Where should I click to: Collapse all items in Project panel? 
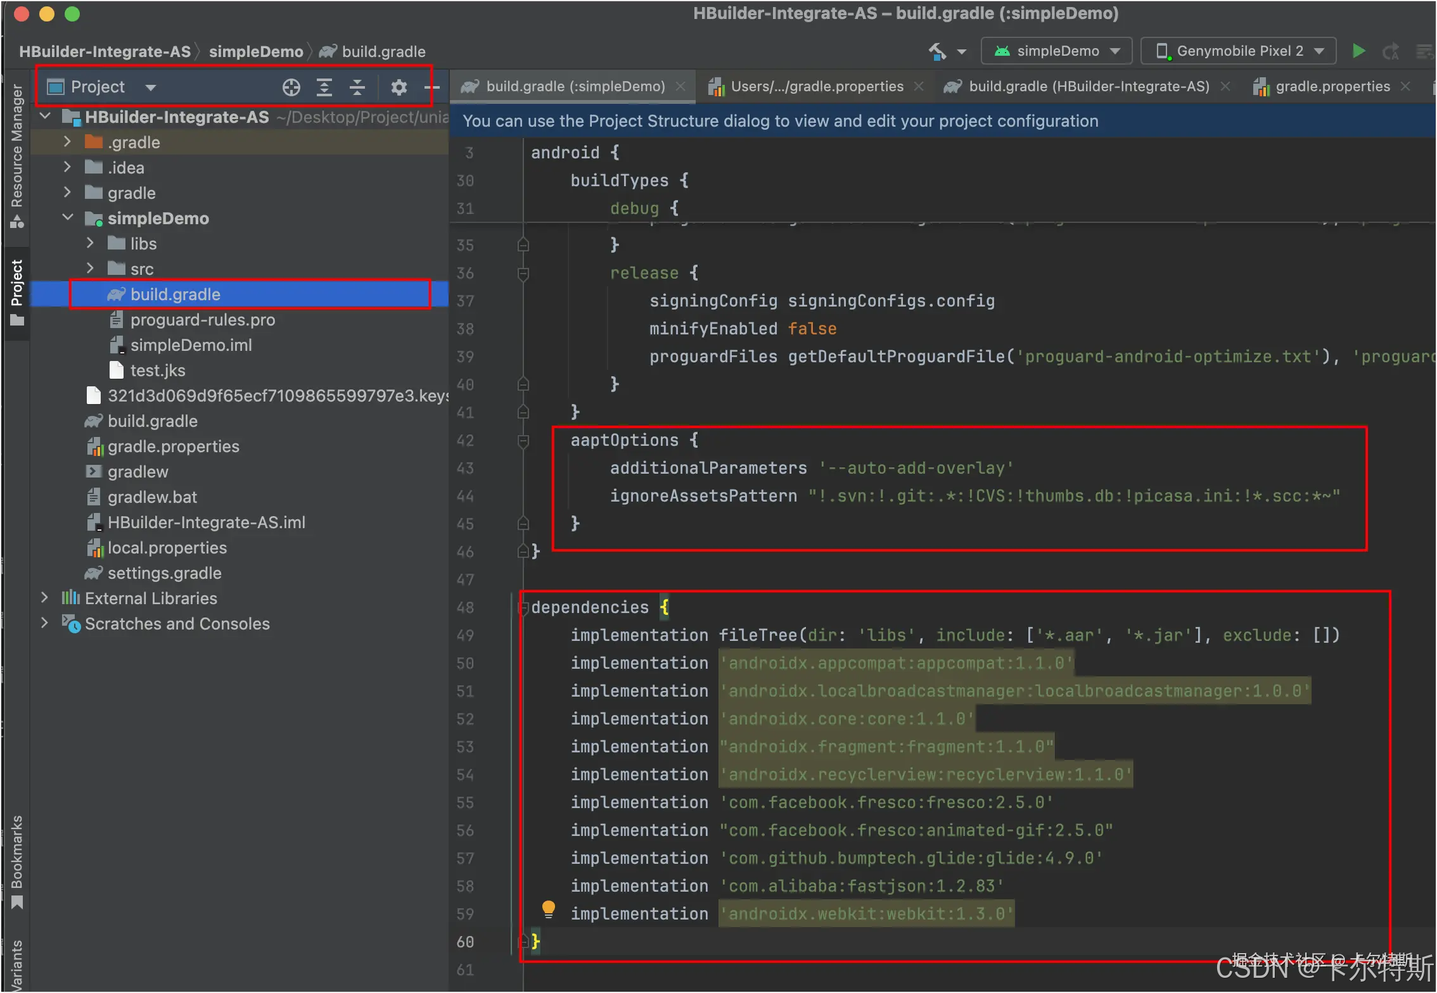point(357,87)
